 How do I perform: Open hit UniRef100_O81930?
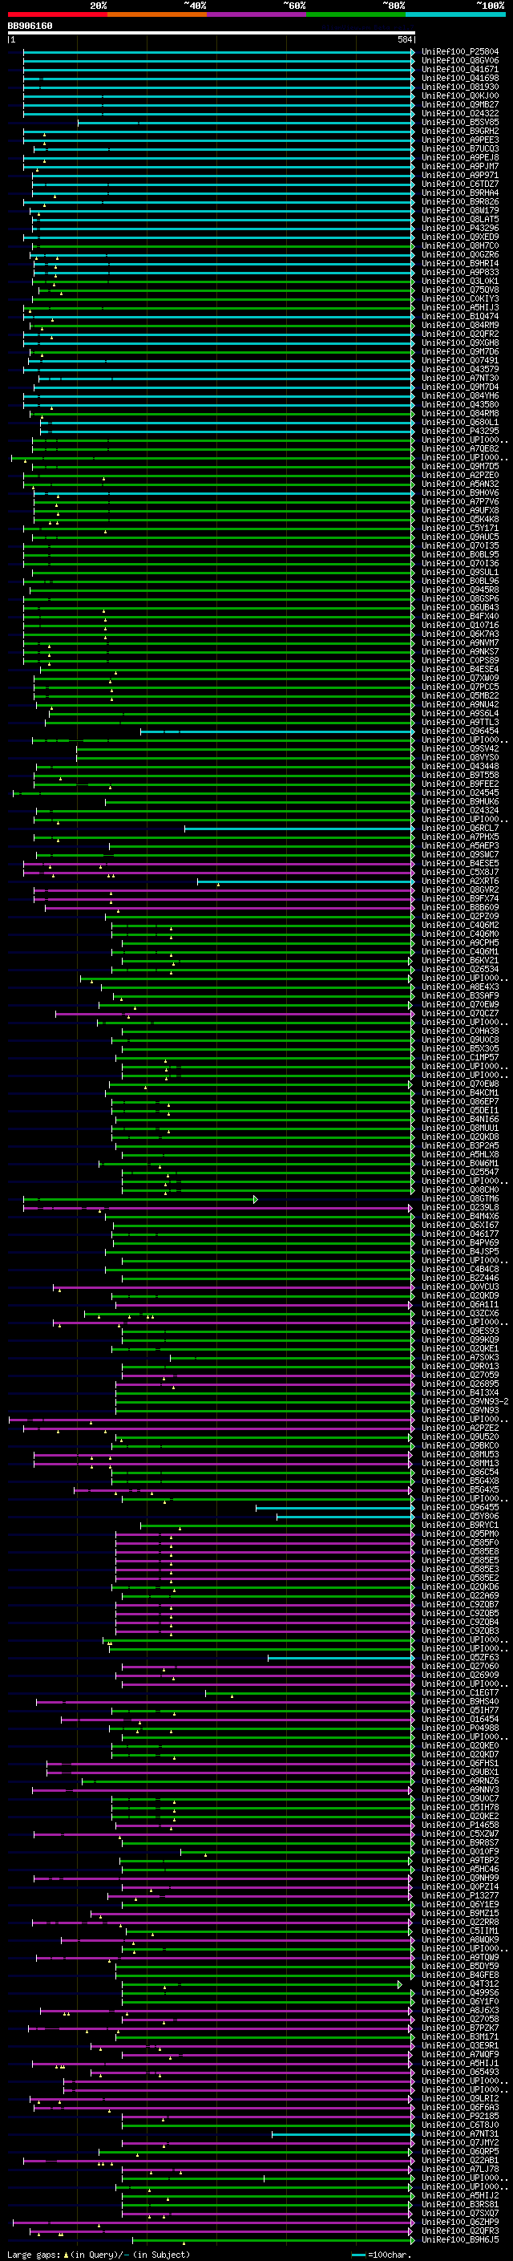tap(460, 87)
